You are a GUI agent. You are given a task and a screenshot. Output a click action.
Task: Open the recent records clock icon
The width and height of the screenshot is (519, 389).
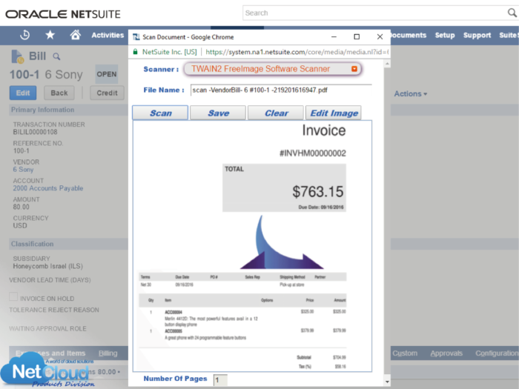click(x=24, y=35)
